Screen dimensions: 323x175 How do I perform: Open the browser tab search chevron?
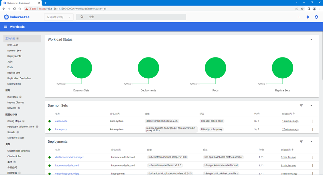point(296,3)
